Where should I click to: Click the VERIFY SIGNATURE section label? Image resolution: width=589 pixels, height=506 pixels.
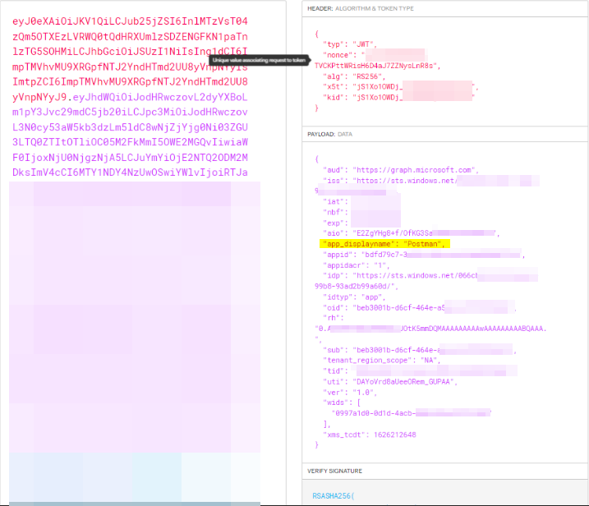pyautogui.click(x=334, y=471)
